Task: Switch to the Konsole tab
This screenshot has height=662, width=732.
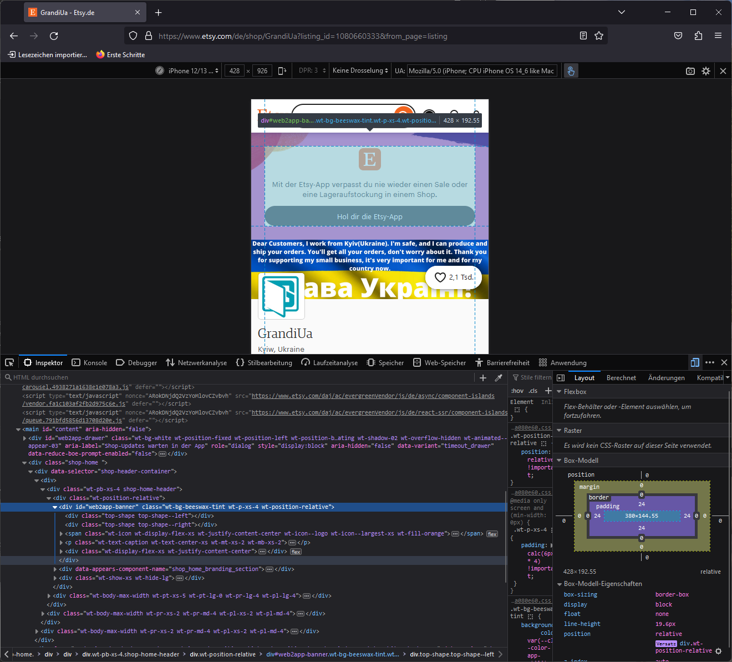Action: point(90,363)
